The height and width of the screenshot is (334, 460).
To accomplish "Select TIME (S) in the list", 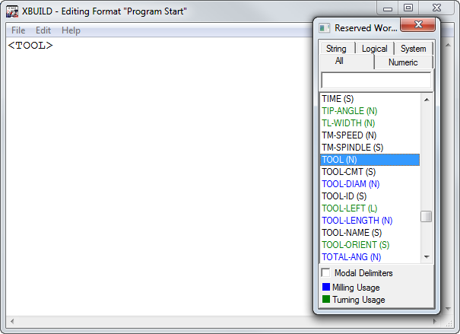I will tap(370, 99).
